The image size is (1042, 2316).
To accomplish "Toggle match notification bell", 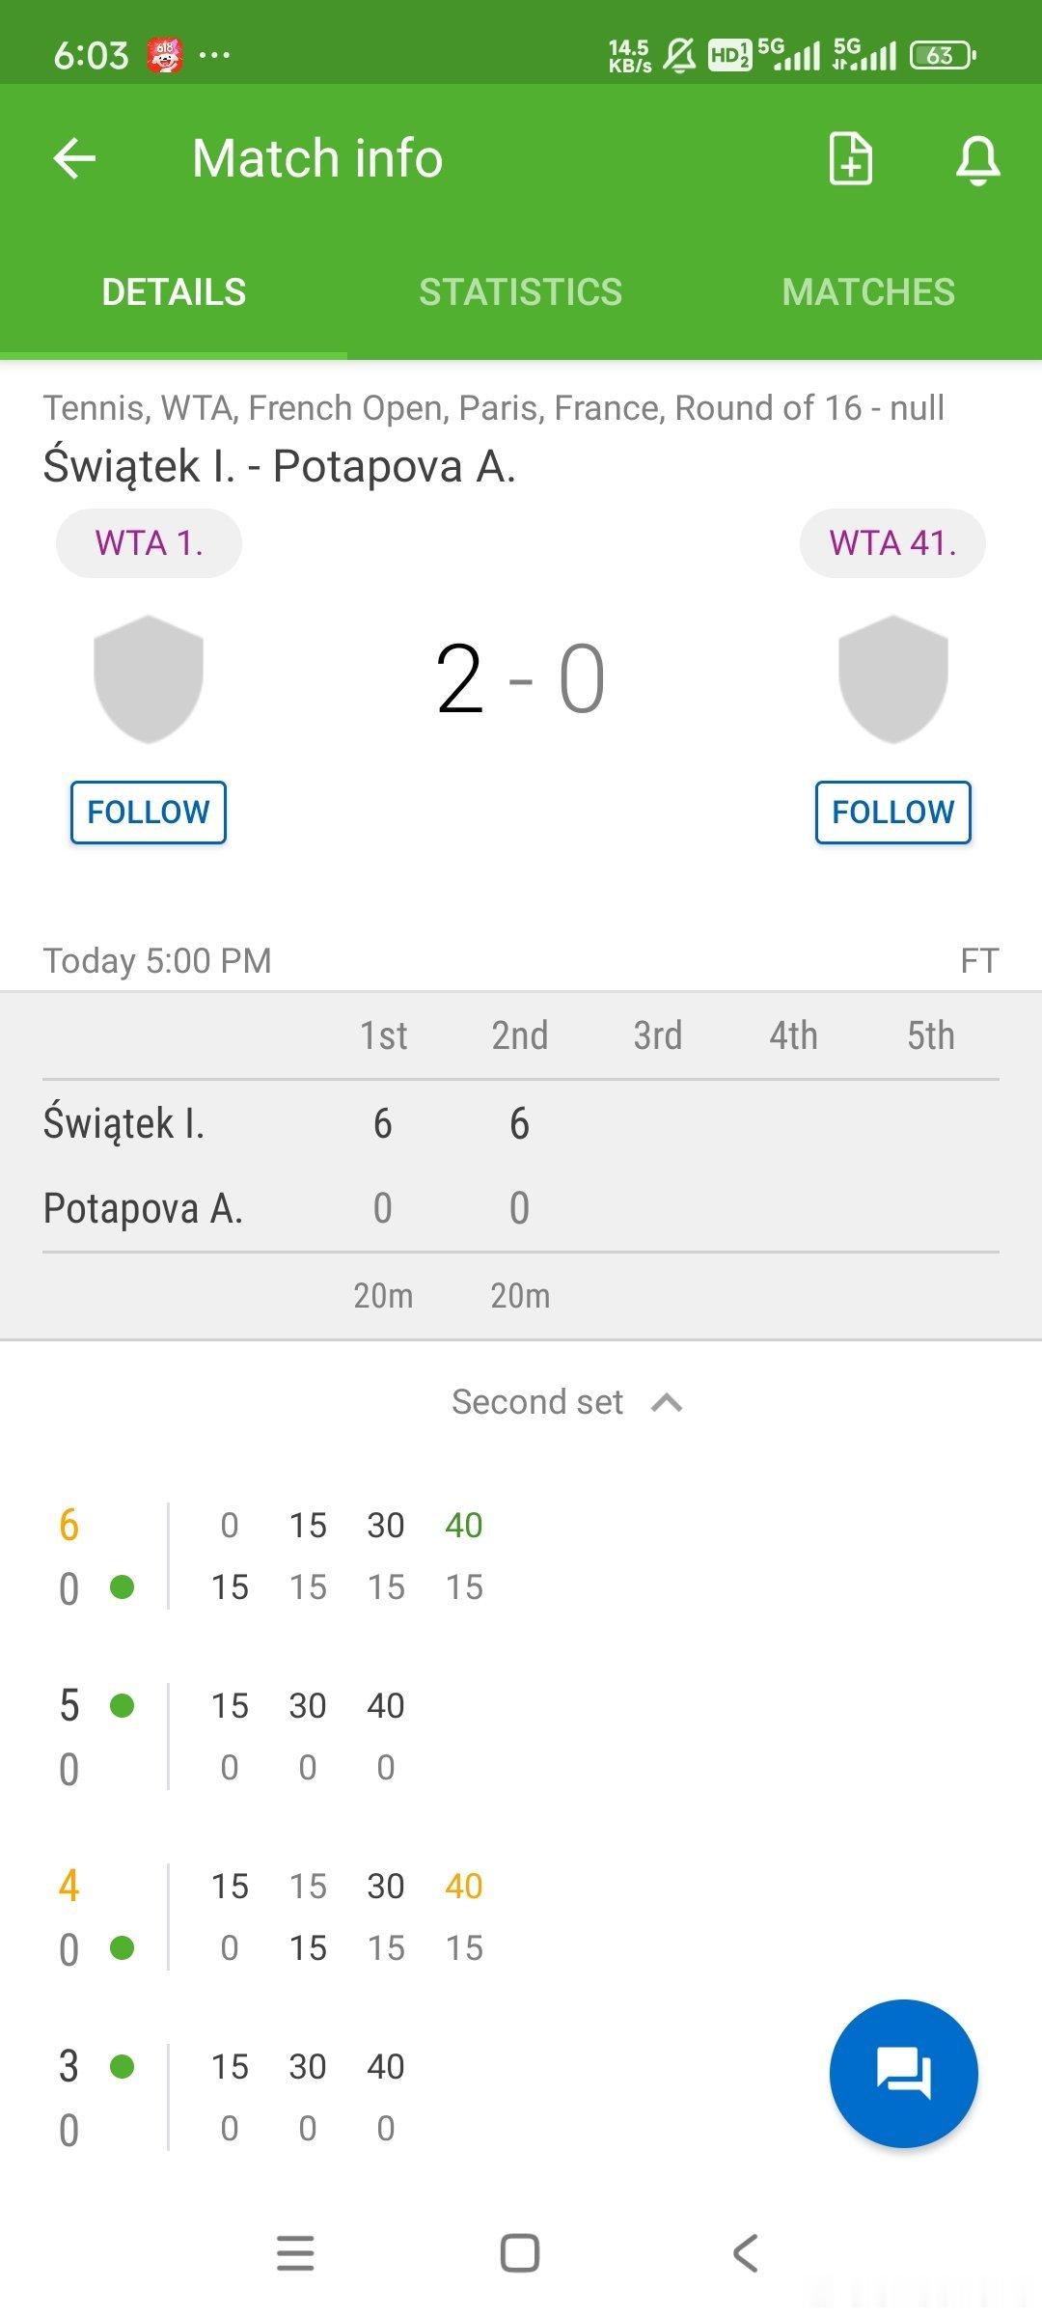I will pyautogui.click(x=977, y=159).
